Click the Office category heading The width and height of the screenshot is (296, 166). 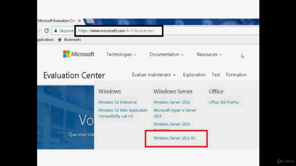click(216, 91)
